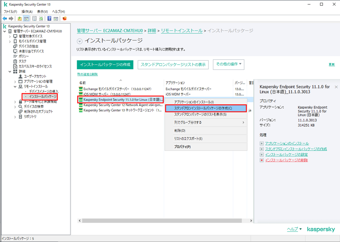340x242 pixels.
Task: Close the package details side panel
Action: 336,87
